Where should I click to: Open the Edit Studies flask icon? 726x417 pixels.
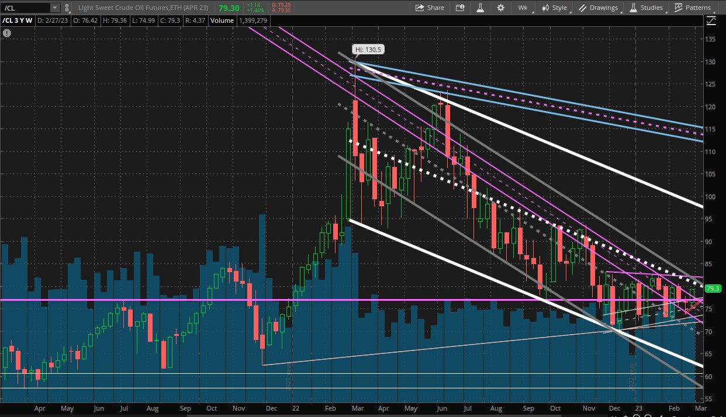click(x=480, y=8)
